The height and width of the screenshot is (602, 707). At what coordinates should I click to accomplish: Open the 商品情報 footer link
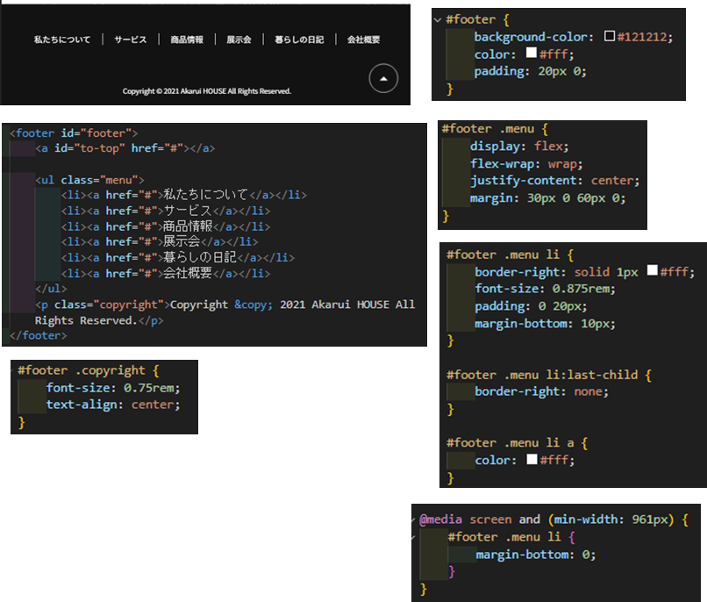click(x=187, y=39)
